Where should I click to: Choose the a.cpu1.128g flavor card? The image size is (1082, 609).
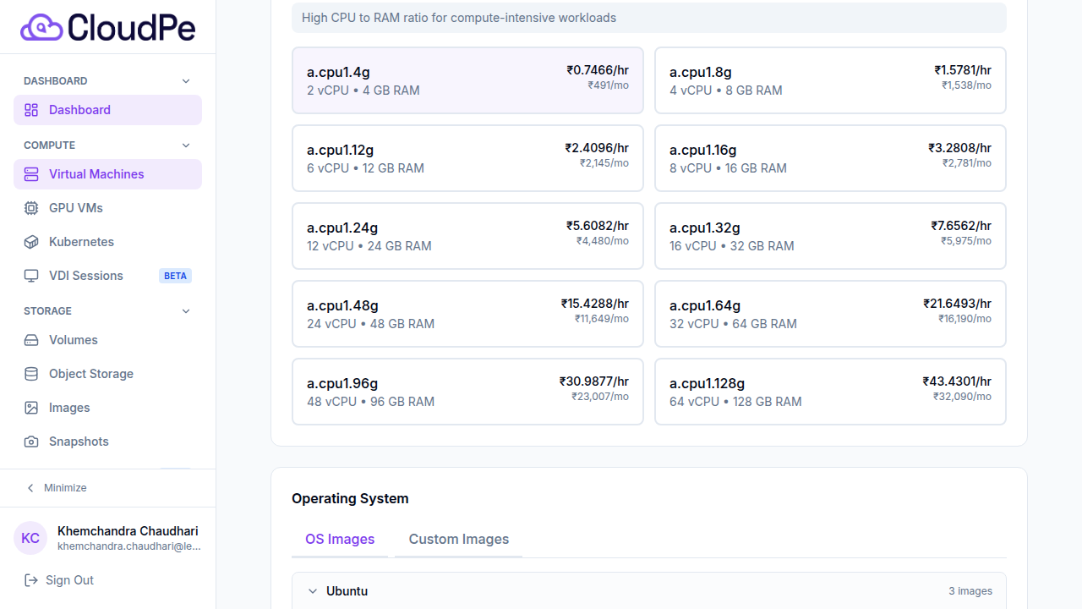830,392
